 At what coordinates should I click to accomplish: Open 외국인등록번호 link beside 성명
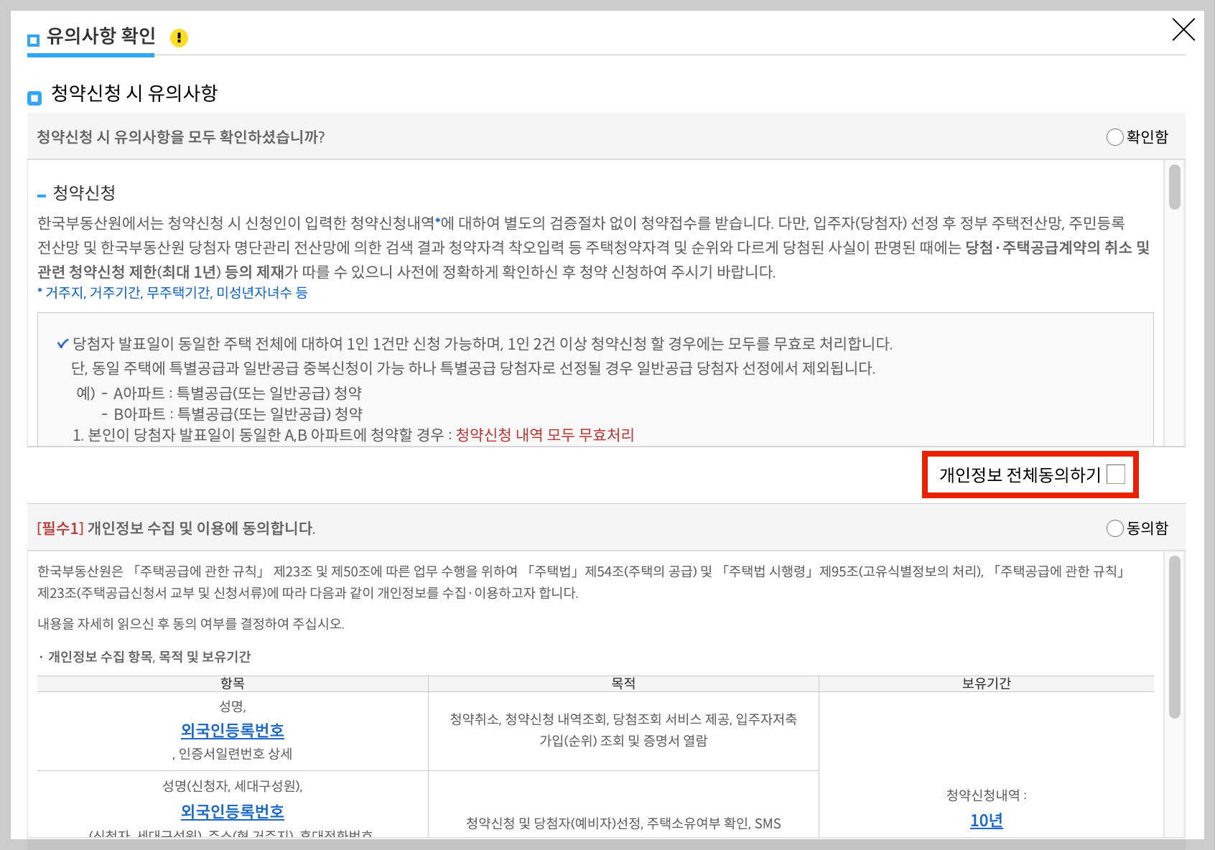232,731
